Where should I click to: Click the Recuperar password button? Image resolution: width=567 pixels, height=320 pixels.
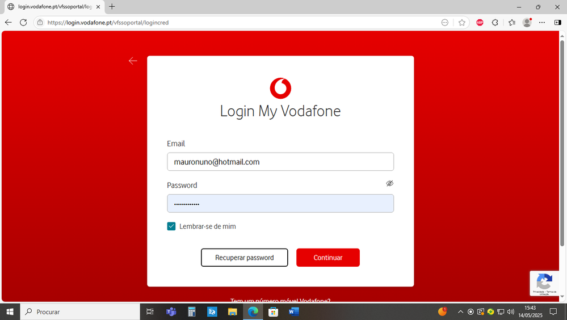click(245, 258)
